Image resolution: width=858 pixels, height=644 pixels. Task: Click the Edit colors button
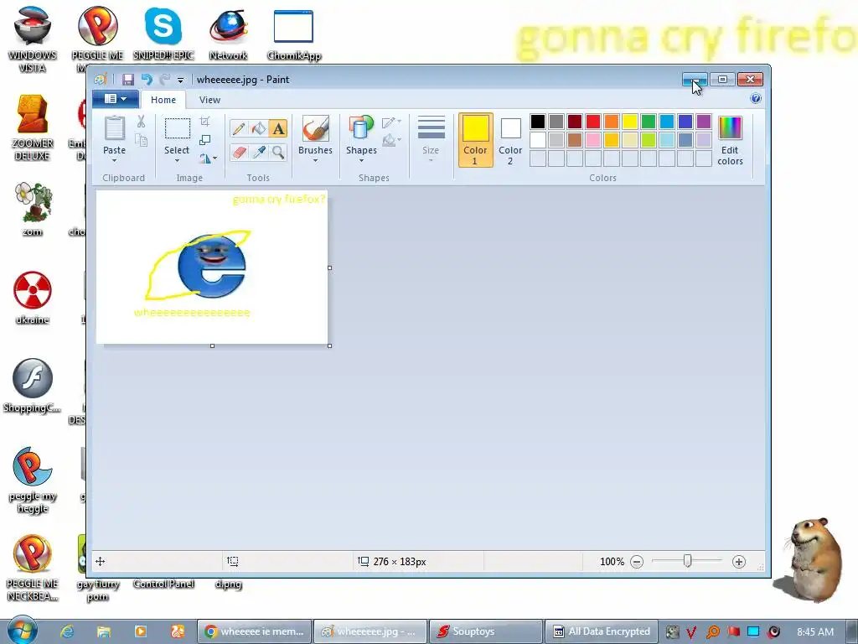pos(730,140)
